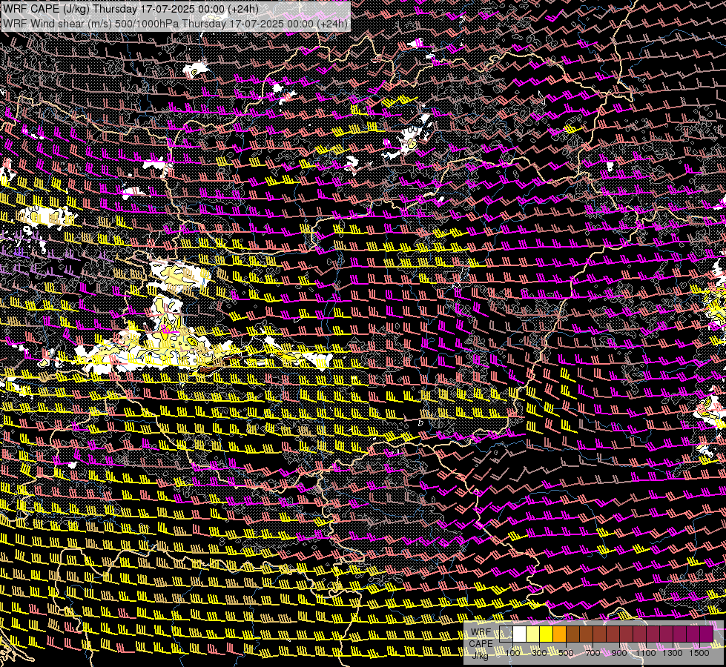Click the legend value 1300
This screenshot has height=667, width=726.
[x=673, y=653]
